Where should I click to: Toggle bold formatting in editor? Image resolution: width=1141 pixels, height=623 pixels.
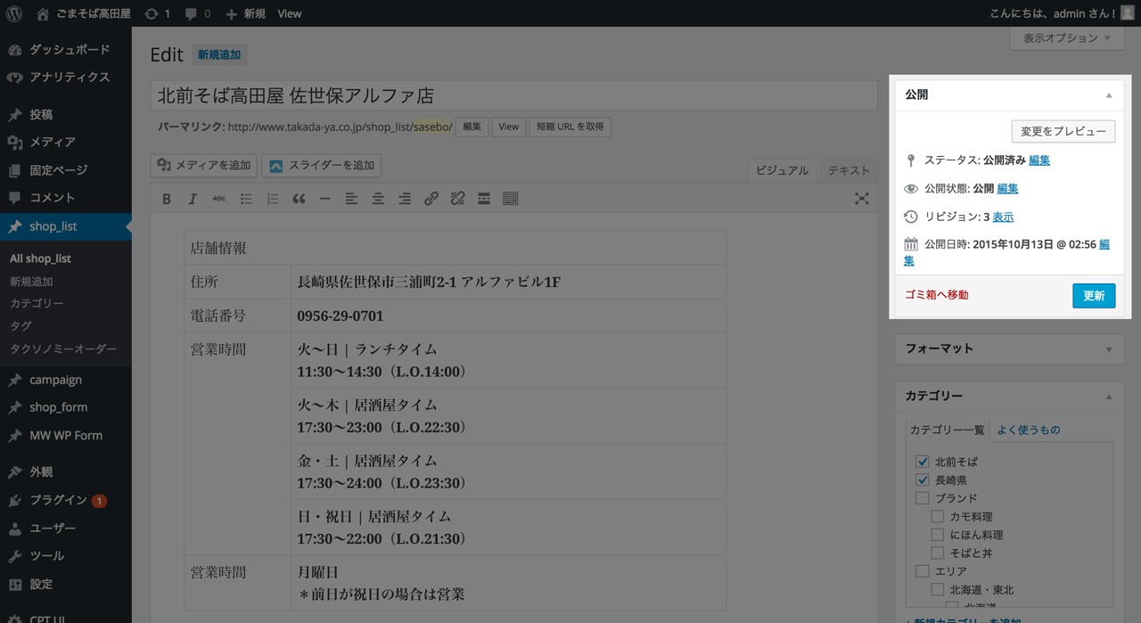point(167,199)
